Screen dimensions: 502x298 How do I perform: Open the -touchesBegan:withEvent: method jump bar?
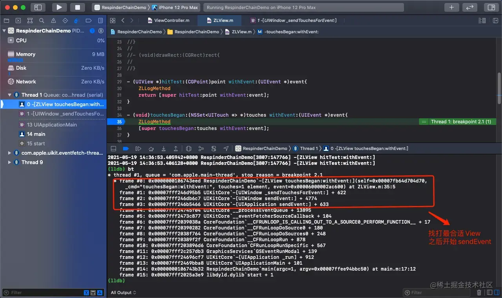tap(288, 32)
